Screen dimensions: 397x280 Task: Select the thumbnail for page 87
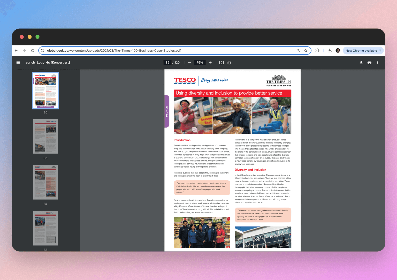[x=45, y=182]
